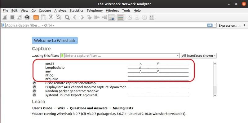This screenshot has height=123, width=248.
Task: Click the Zoom In toolbar icon
Action: [x=130, y=17]
